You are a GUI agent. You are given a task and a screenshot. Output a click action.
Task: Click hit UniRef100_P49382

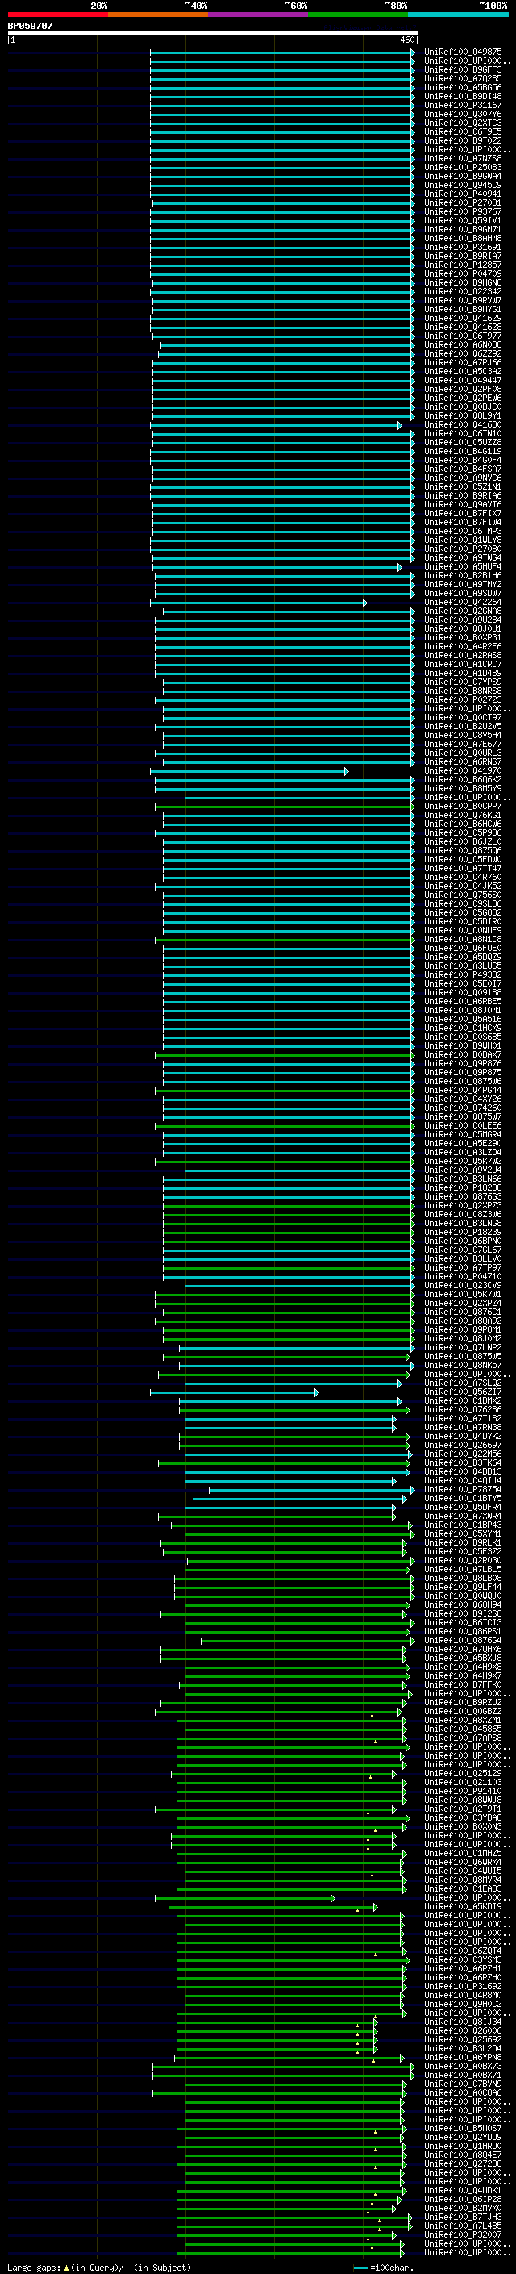pos(463,974)
